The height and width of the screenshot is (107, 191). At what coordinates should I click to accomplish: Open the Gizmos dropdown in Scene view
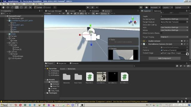point(105,14)
